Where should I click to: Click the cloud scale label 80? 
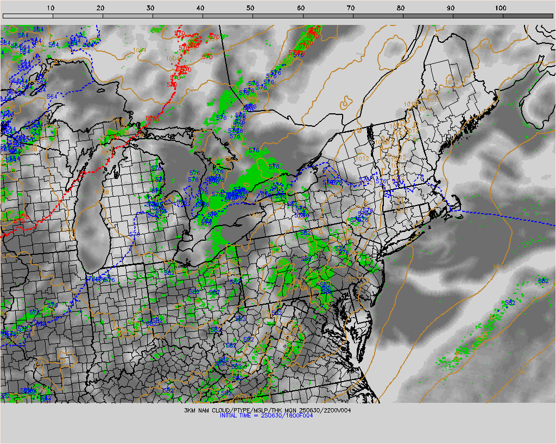[x=401, y=8]
